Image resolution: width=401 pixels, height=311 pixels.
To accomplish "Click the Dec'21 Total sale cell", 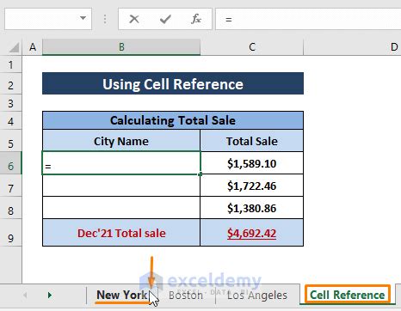I will pyautogui.click(x=121, y=233).
